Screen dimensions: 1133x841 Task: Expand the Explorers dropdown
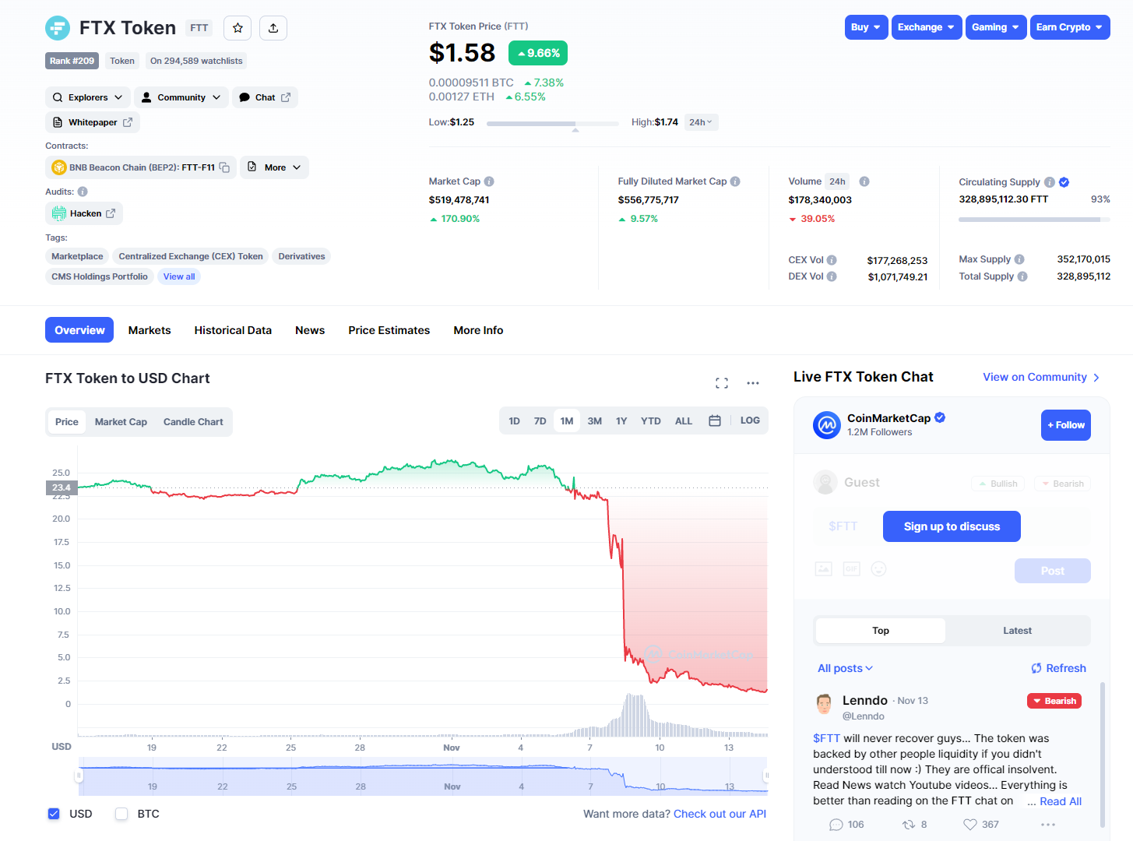[x=87, y=97]
